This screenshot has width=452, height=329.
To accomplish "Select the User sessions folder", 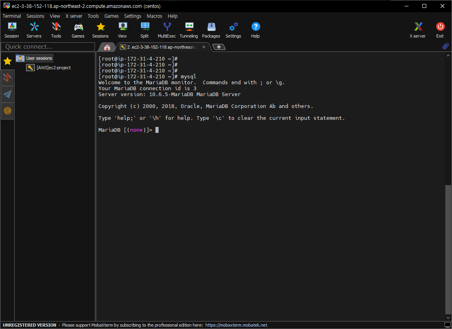I will (34, 58).
